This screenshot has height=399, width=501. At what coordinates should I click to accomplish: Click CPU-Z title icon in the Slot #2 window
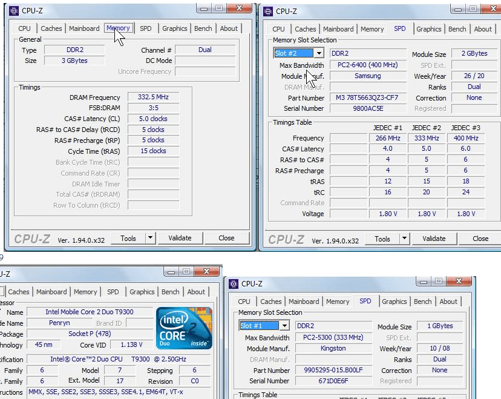click(268, 12)
